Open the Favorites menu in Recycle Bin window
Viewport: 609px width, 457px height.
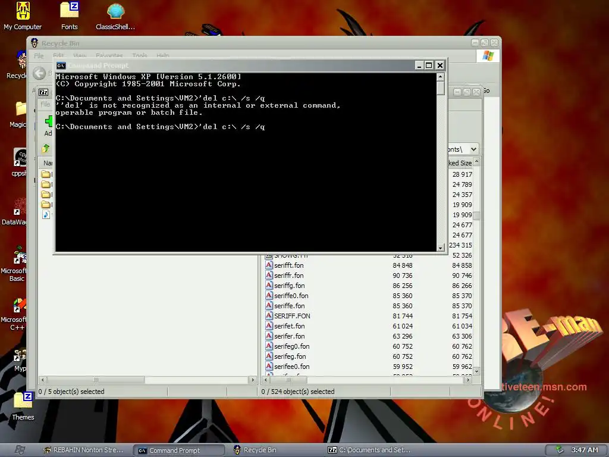[109, 55]
